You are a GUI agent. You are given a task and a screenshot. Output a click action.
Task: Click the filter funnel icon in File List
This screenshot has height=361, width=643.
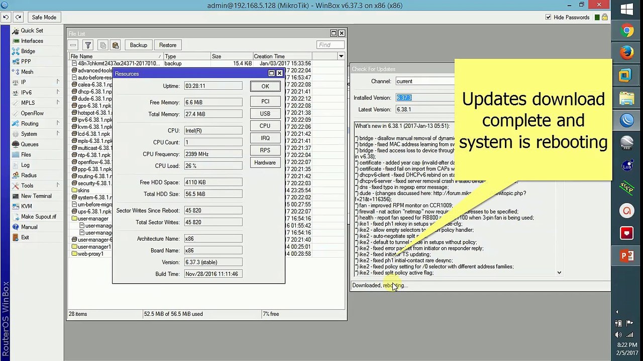pos(87,45)
